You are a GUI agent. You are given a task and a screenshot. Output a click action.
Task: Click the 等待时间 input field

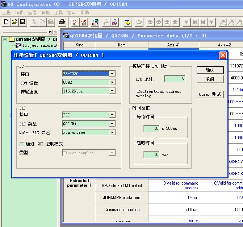[151, 129]
